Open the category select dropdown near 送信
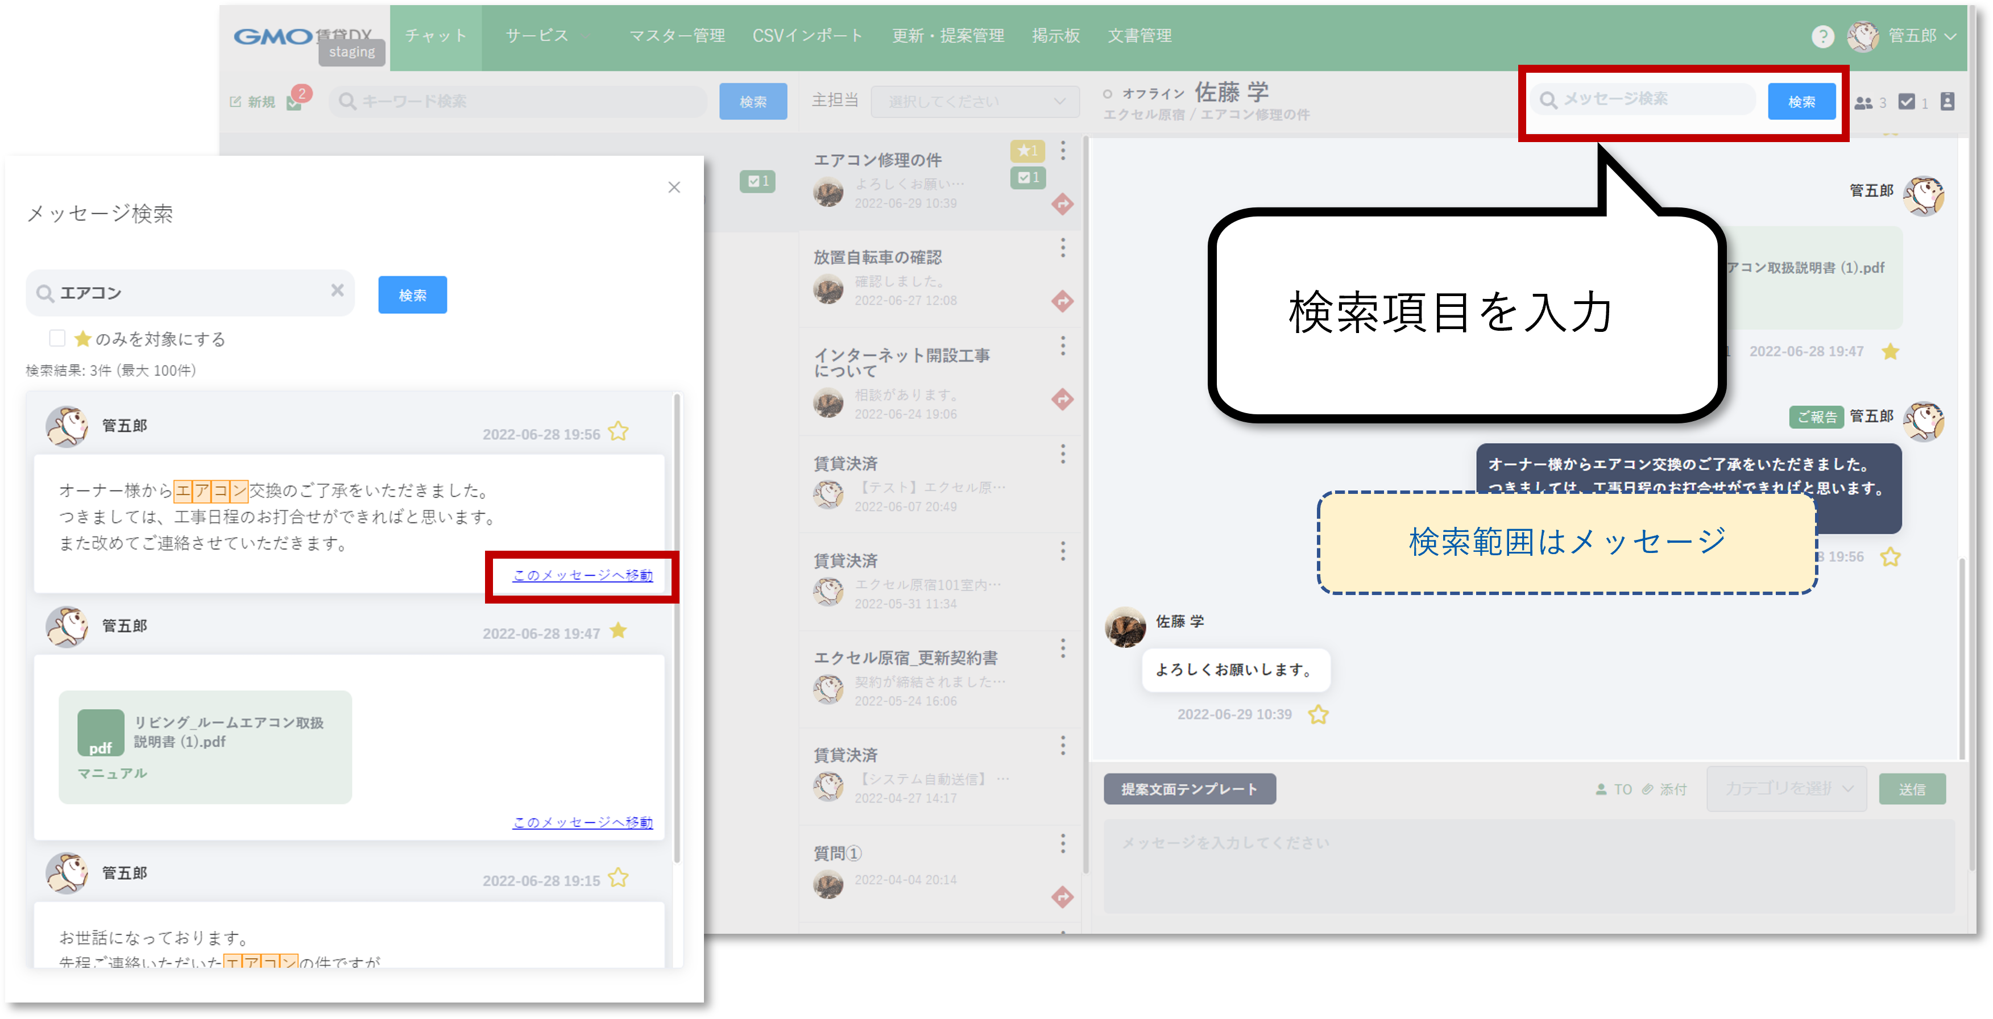Image resolution: width=1993 pixels, height=1019 pixels. [x=1787, y=789]
